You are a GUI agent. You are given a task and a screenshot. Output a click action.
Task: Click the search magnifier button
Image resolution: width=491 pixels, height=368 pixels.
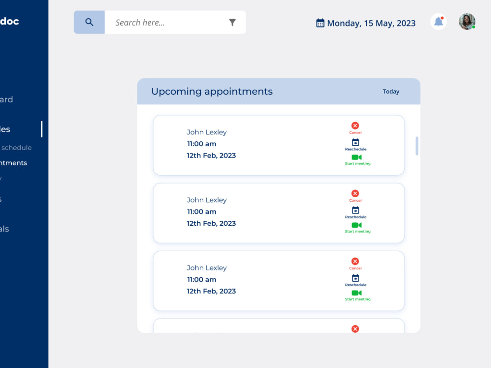[89, 22]
